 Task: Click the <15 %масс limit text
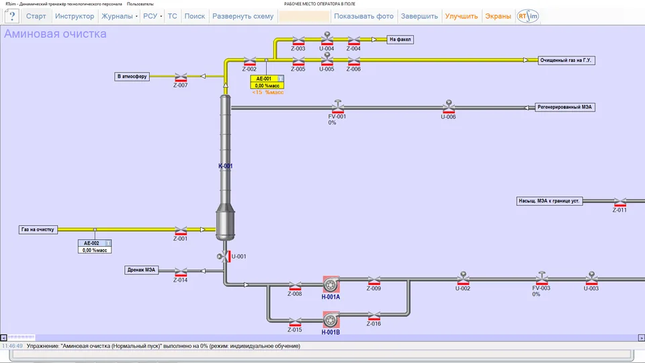(268, 93)
